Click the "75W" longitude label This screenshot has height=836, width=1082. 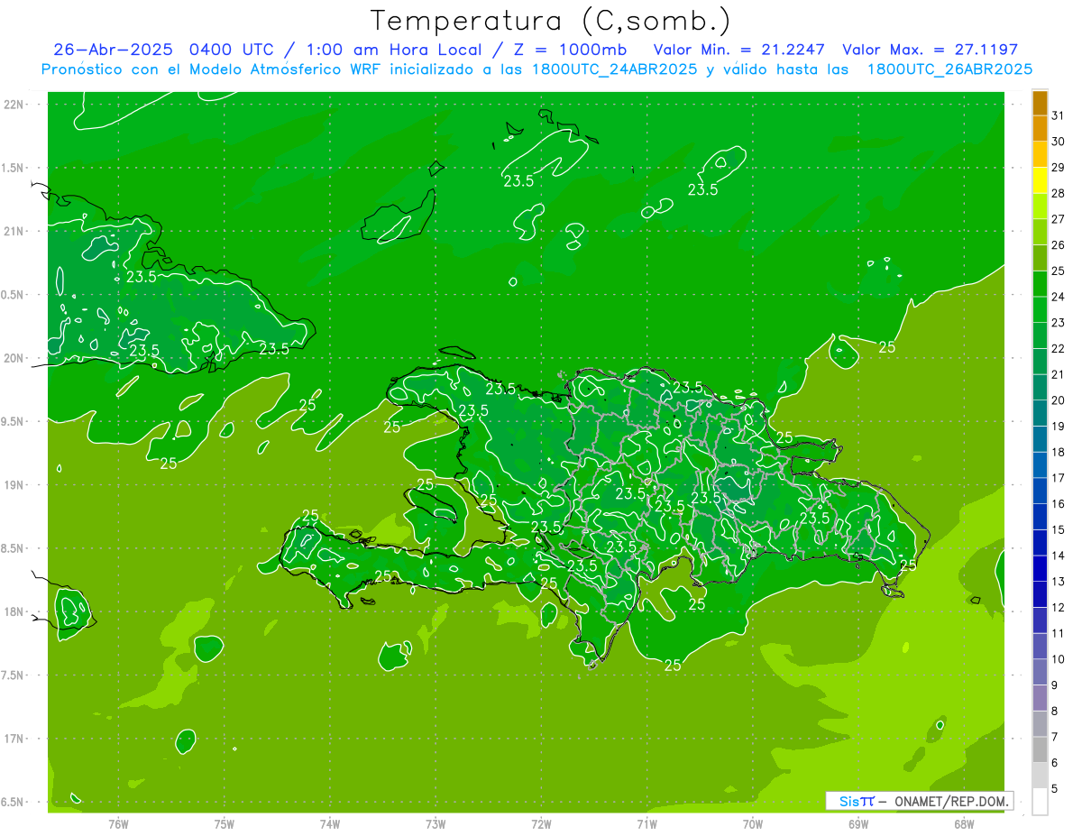pyautogui.click(x=225, y=823)
